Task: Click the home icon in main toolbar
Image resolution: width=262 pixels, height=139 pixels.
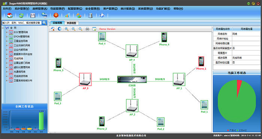Action: pyautogui.click(x=10, y=15)
